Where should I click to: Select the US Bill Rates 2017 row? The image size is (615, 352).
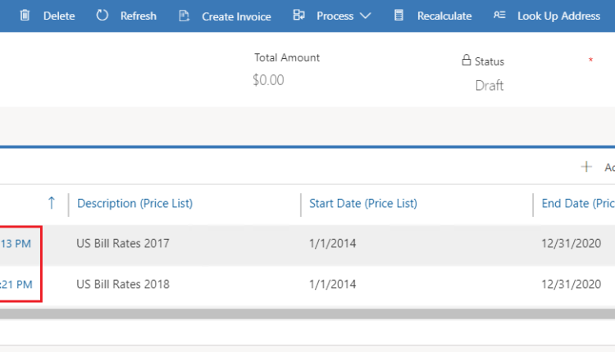(x=123, y=244)
